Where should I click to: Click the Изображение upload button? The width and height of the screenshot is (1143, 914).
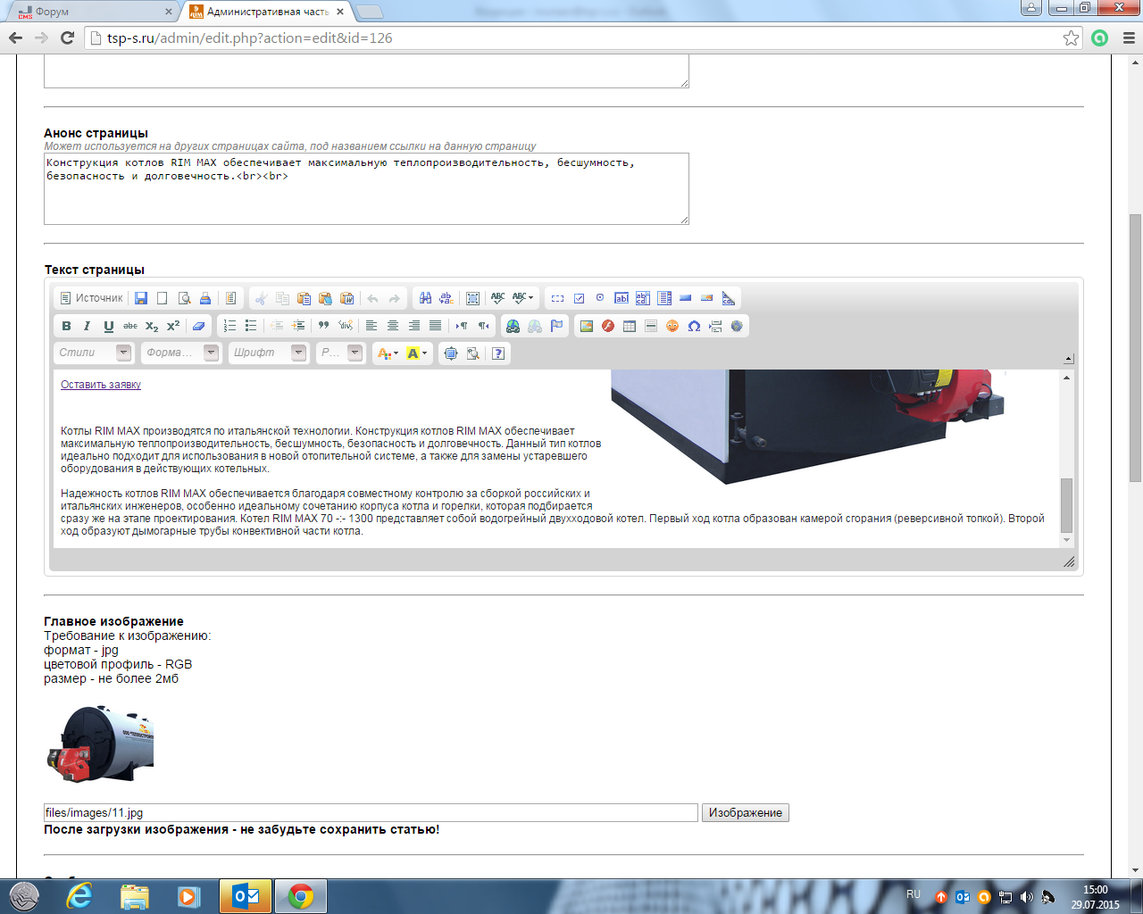(746, 812)
